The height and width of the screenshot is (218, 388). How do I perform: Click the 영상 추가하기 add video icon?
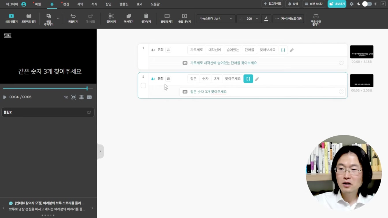pyautogui.click(x=48, y=16)
